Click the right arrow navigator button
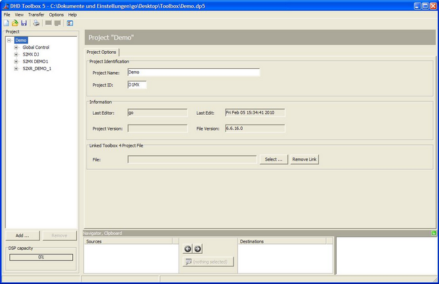The height and width of the screenshot is (284, 439). pyautogui.click(x=198, y=249)
